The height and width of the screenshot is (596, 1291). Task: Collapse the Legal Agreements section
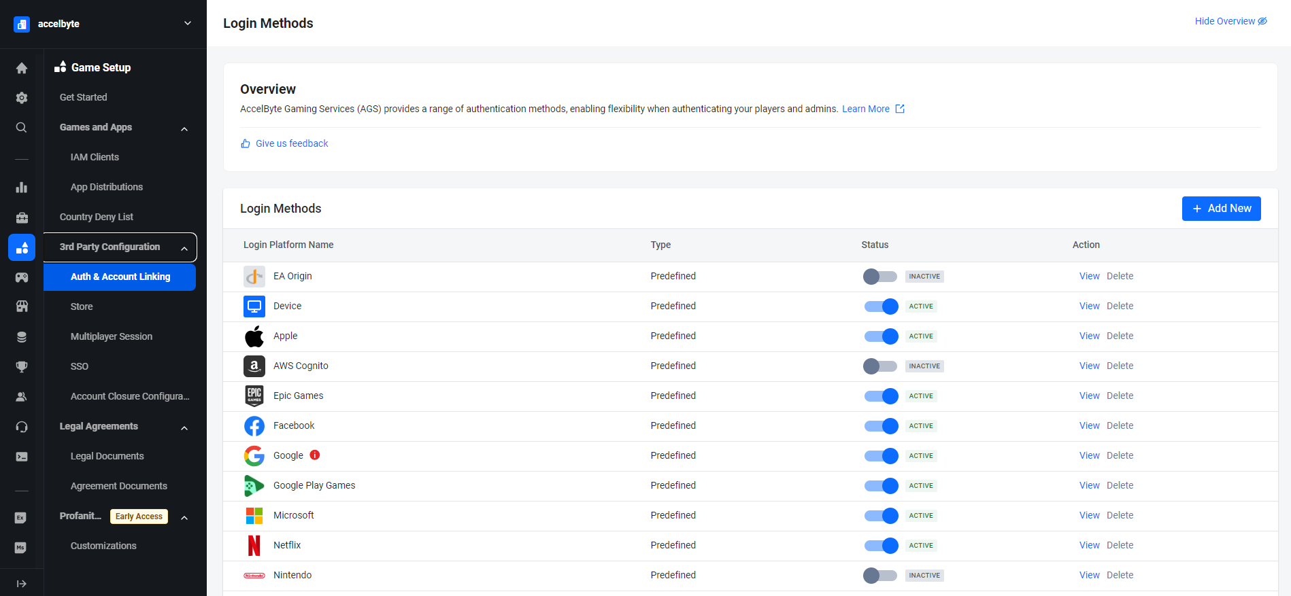[x=184, y=427]
